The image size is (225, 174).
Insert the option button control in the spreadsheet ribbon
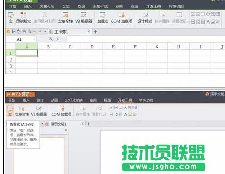click(208, 14)
